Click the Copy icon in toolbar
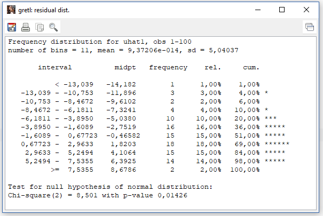Screen dimensions: 323x216 coord(40,27)
